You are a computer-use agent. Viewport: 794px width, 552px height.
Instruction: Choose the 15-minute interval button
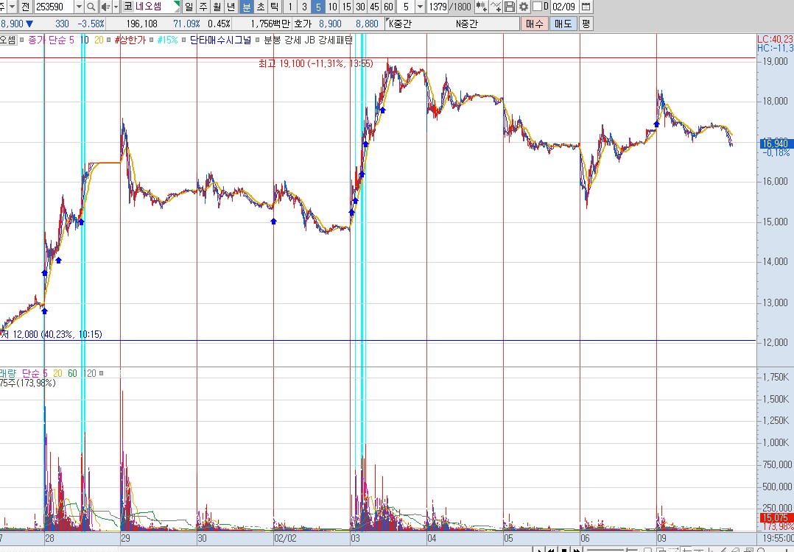346,7
